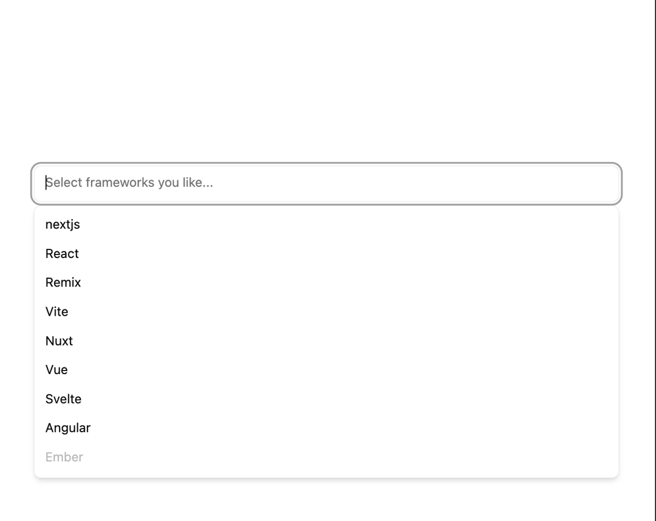This screenshot has height=521, width=656.
Task: Choose the Nuxt framework option
Action: [326, 341]
